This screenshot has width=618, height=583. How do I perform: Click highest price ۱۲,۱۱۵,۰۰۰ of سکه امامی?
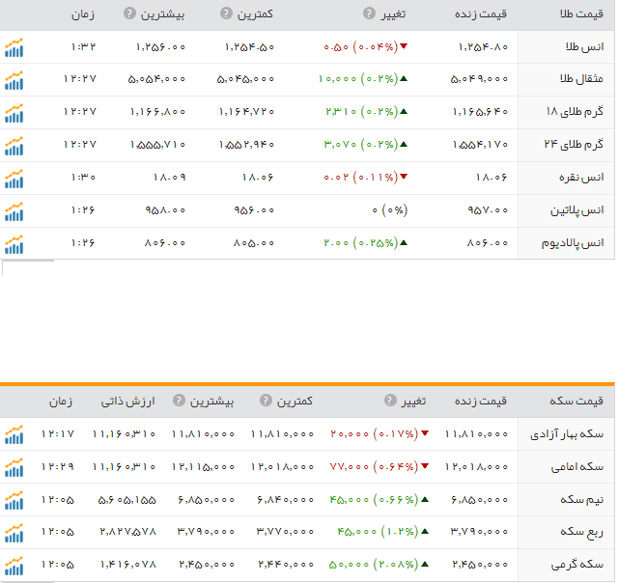click(203, 467)
